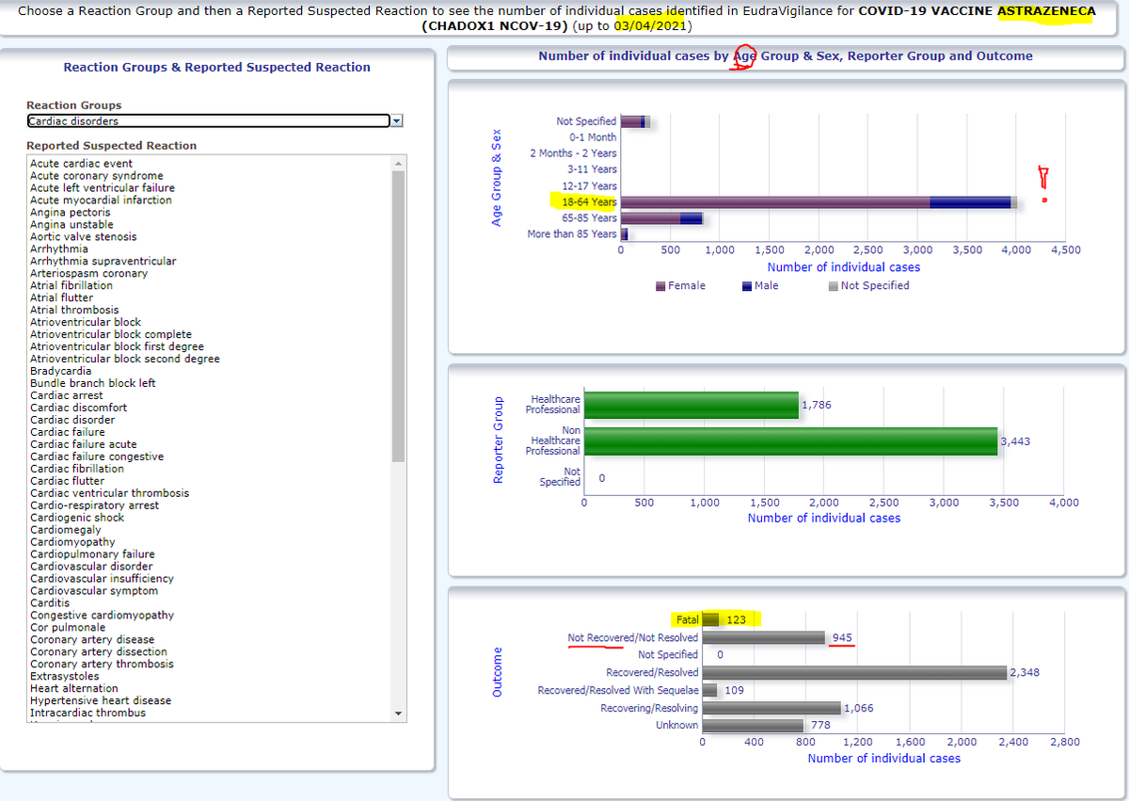Select Atrial fibrillation

click(72, 286)
